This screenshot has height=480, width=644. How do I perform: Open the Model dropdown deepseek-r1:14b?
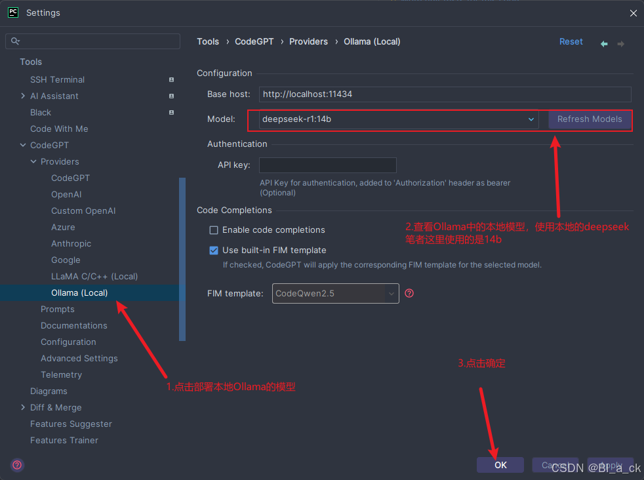click(x=398, y=119)
